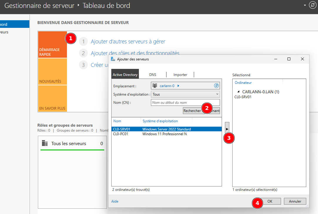Viewport: 318px width, 214px height.
Task: Click the DÉMARRAGE RAPIDE tile
Action: [x=53, y=45]
